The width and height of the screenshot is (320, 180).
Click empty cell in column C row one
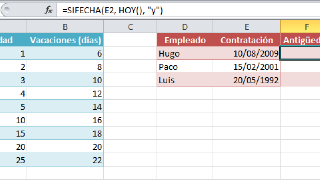[130, 40]
